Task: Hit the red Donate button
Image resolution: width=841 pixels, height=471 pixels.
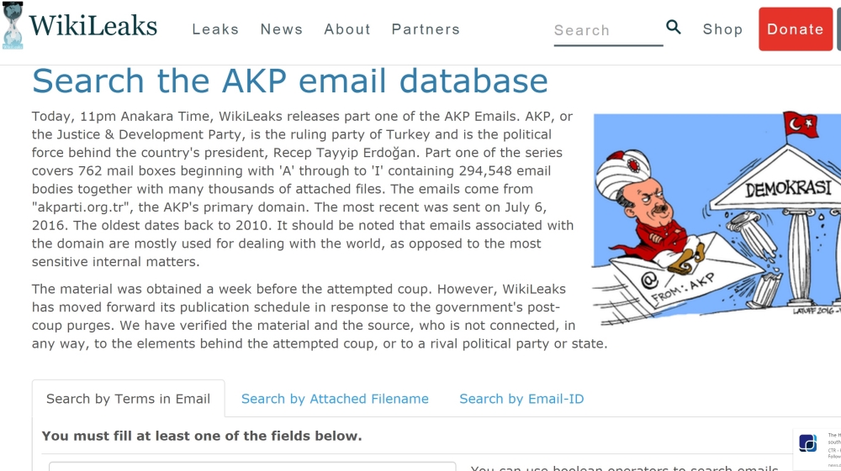Action: click(795, 29)
